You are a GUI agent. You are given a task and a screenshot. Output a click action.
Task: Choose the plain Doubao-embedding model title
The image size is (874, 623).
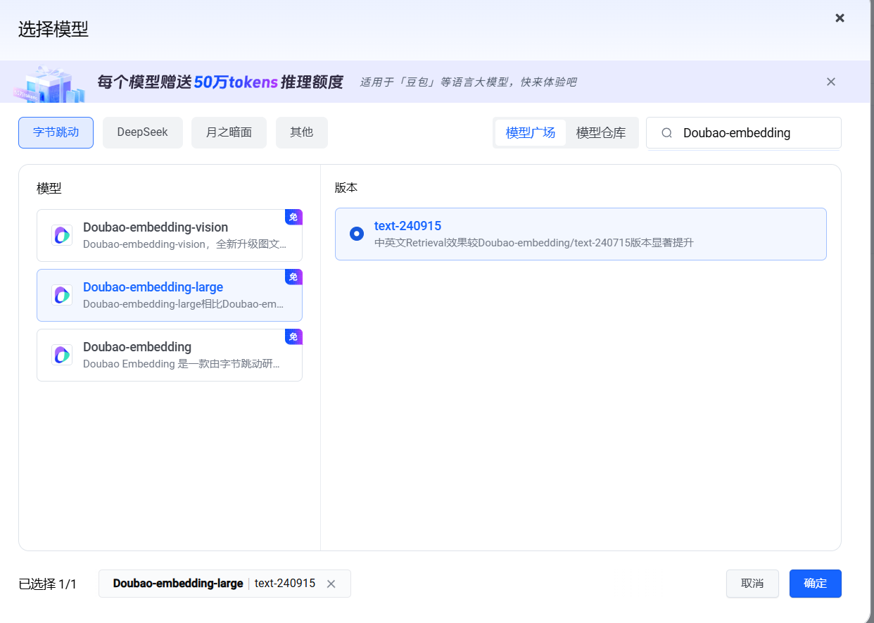click(x=137, y=347)
